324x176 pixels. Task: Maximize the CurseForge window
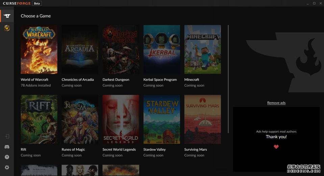314,3
